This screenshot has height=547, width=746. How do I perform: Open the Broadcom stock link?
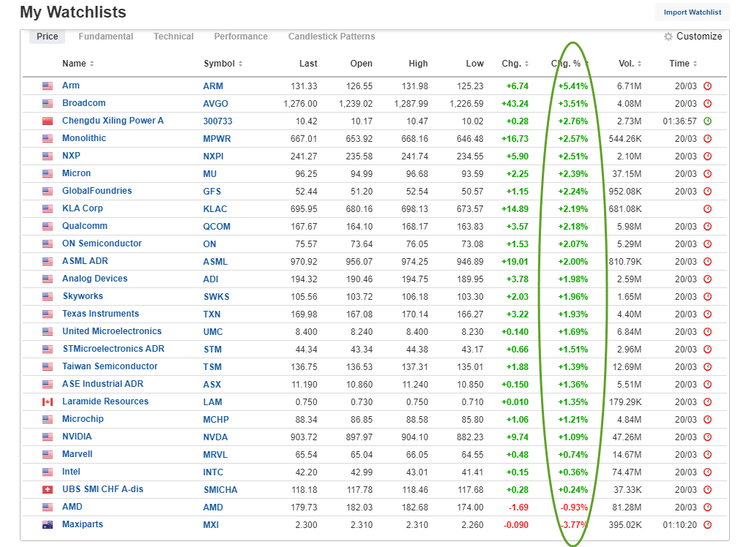coord(83,103)
